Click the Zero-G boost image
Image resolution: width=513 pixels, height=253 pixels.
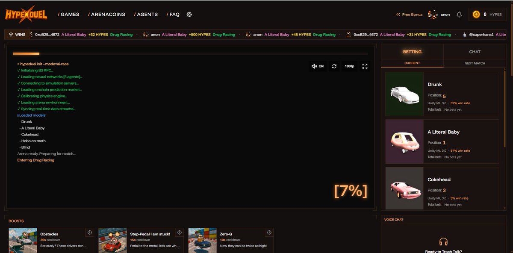203,241
